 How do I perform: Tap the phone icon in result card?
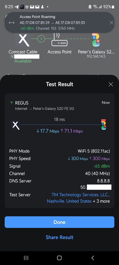pos(104,125)
